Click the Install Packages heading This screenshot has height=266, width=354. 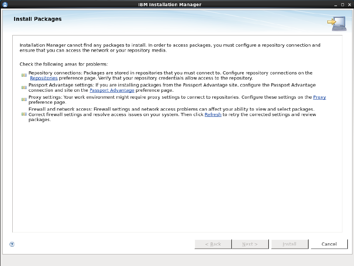pyautogui.click(x=37, y=19)
